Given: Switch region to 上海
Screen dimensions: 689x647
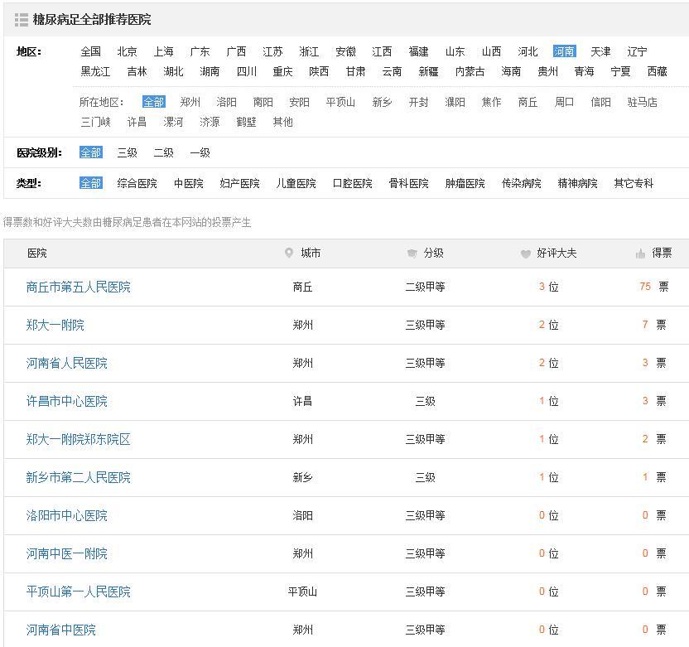Looking at the screenshot, I should [x=162, y=51].
